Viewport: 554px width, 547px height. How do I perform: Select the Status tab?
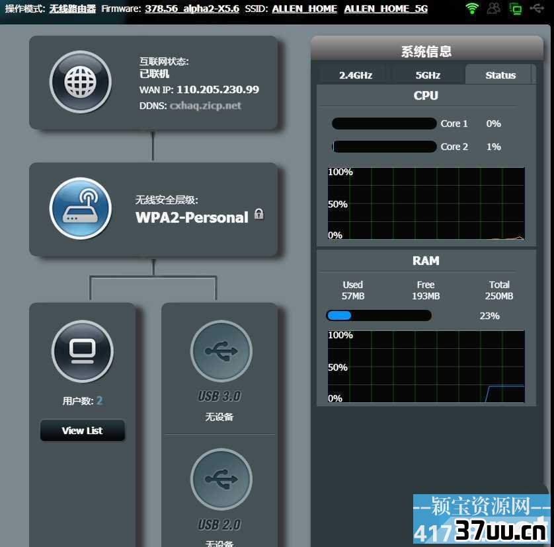[x=500, y=75]
